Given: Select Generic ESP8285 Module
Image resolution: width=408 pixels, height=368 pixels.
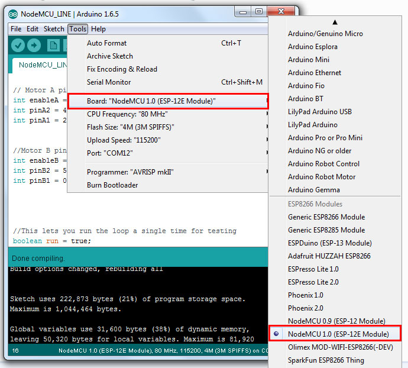Looking at the screenshot, I should [x=335, y=230].
